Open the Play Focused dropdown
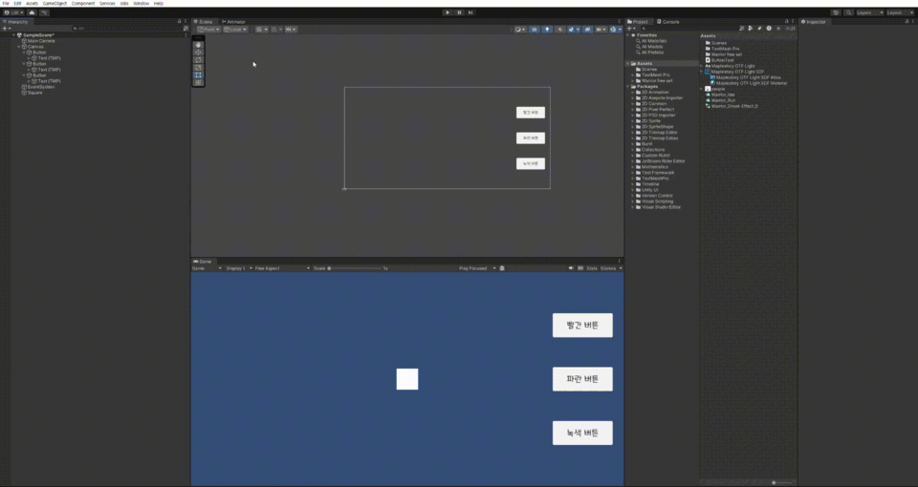 tap(477, 268)
